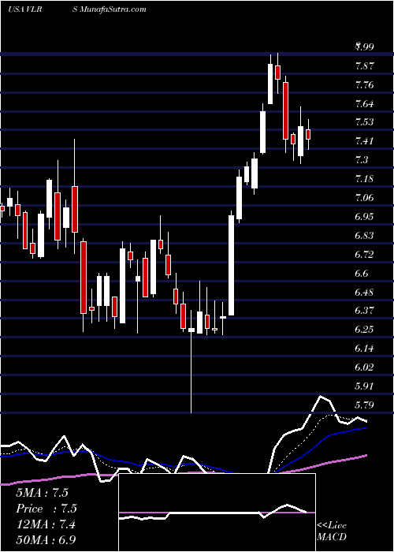Click the 5.91 price axis label
The width and height of the screenshot is (394, 552).
coord(364,386)
